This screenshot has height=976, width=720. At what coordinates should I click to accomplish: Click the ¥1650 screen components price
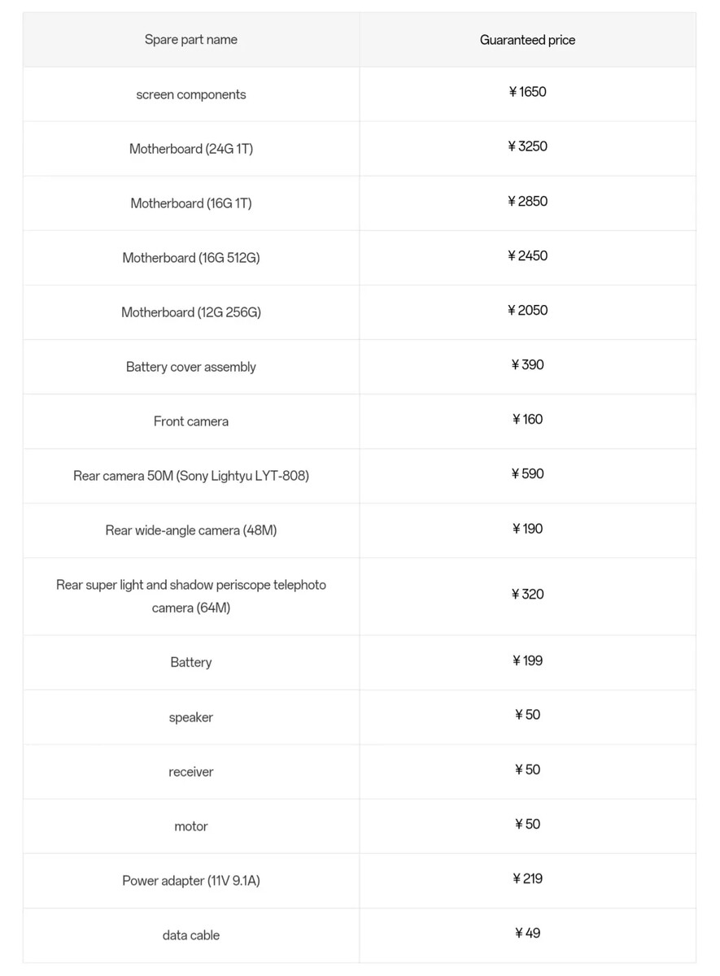click(527, 92)
